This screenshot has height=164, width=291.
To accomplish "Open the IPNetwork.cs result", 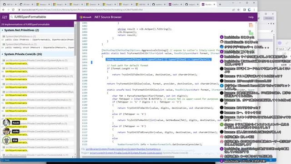I will 21,44.
